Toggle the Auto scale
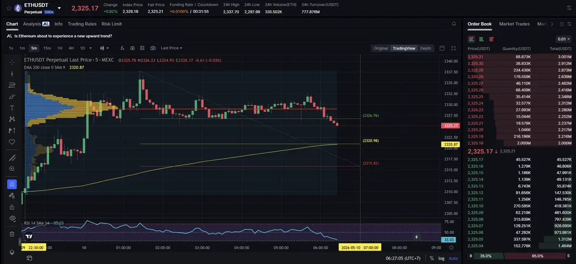 453,259
